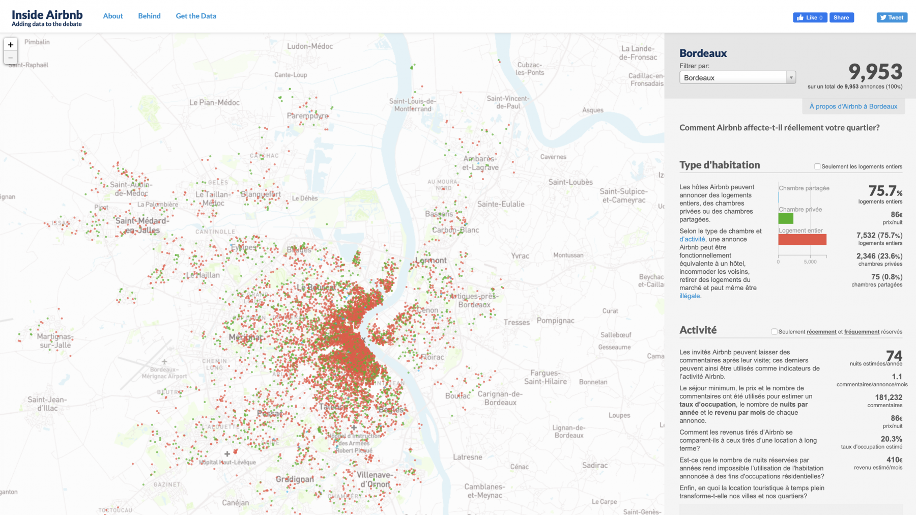Click the Inside Airbnb logo
Viewport: 916px width, 515px height.
[47, 18]
